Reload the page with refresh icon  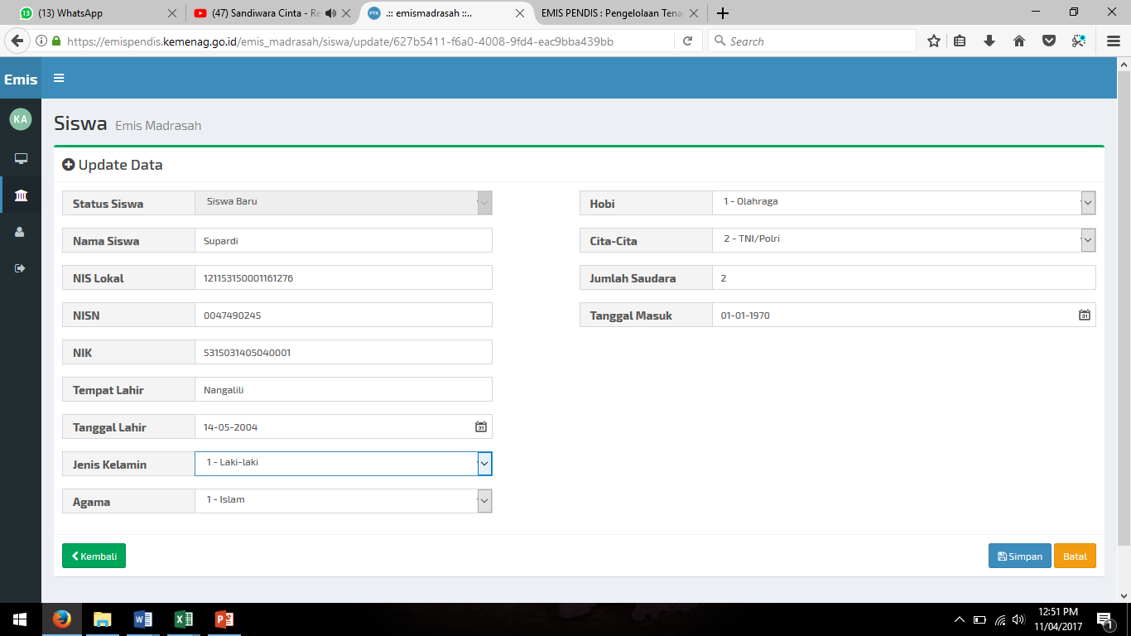[x=687, y=41]
